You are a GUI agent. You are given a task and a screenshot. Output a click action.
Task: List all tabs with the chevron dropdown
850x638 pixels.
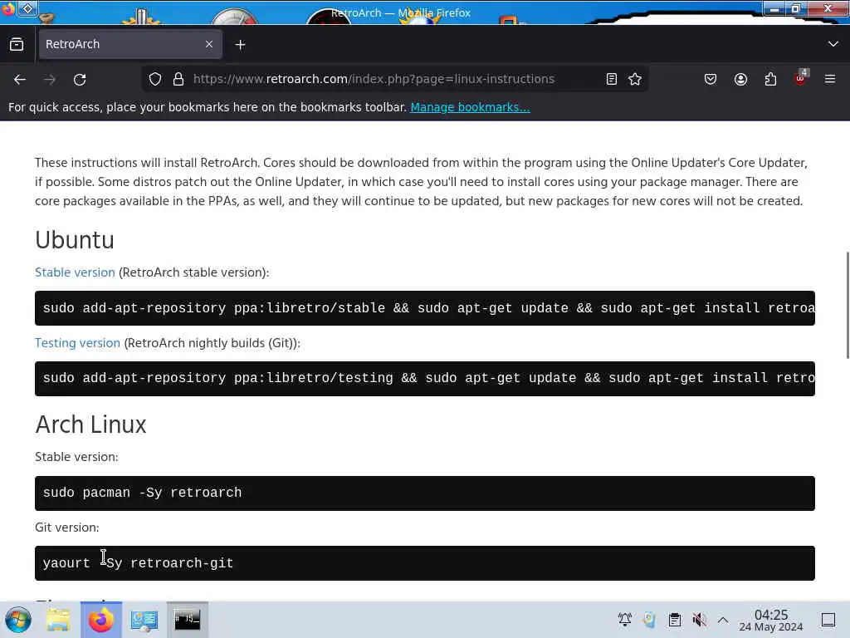[x=833, y=44]
